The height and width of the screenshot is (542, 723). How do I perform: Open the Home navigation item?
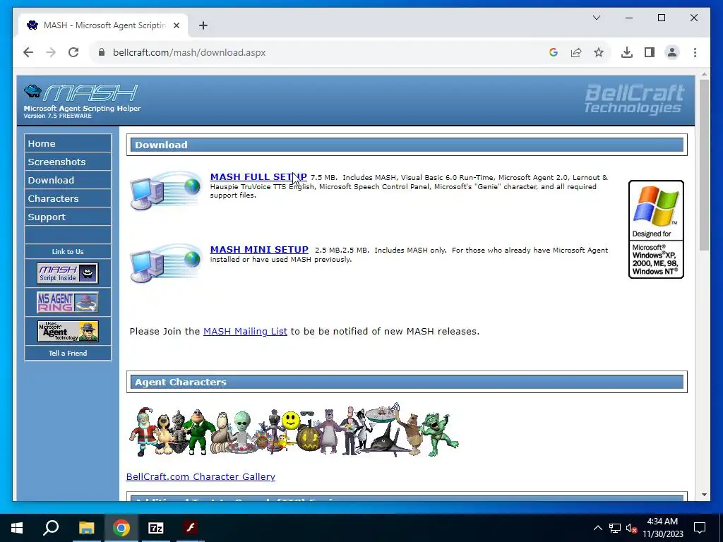(x=68, y=143)
